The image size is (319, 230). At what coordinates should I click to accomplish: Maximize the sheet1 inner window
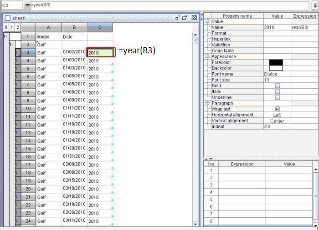tap(185, 18)
